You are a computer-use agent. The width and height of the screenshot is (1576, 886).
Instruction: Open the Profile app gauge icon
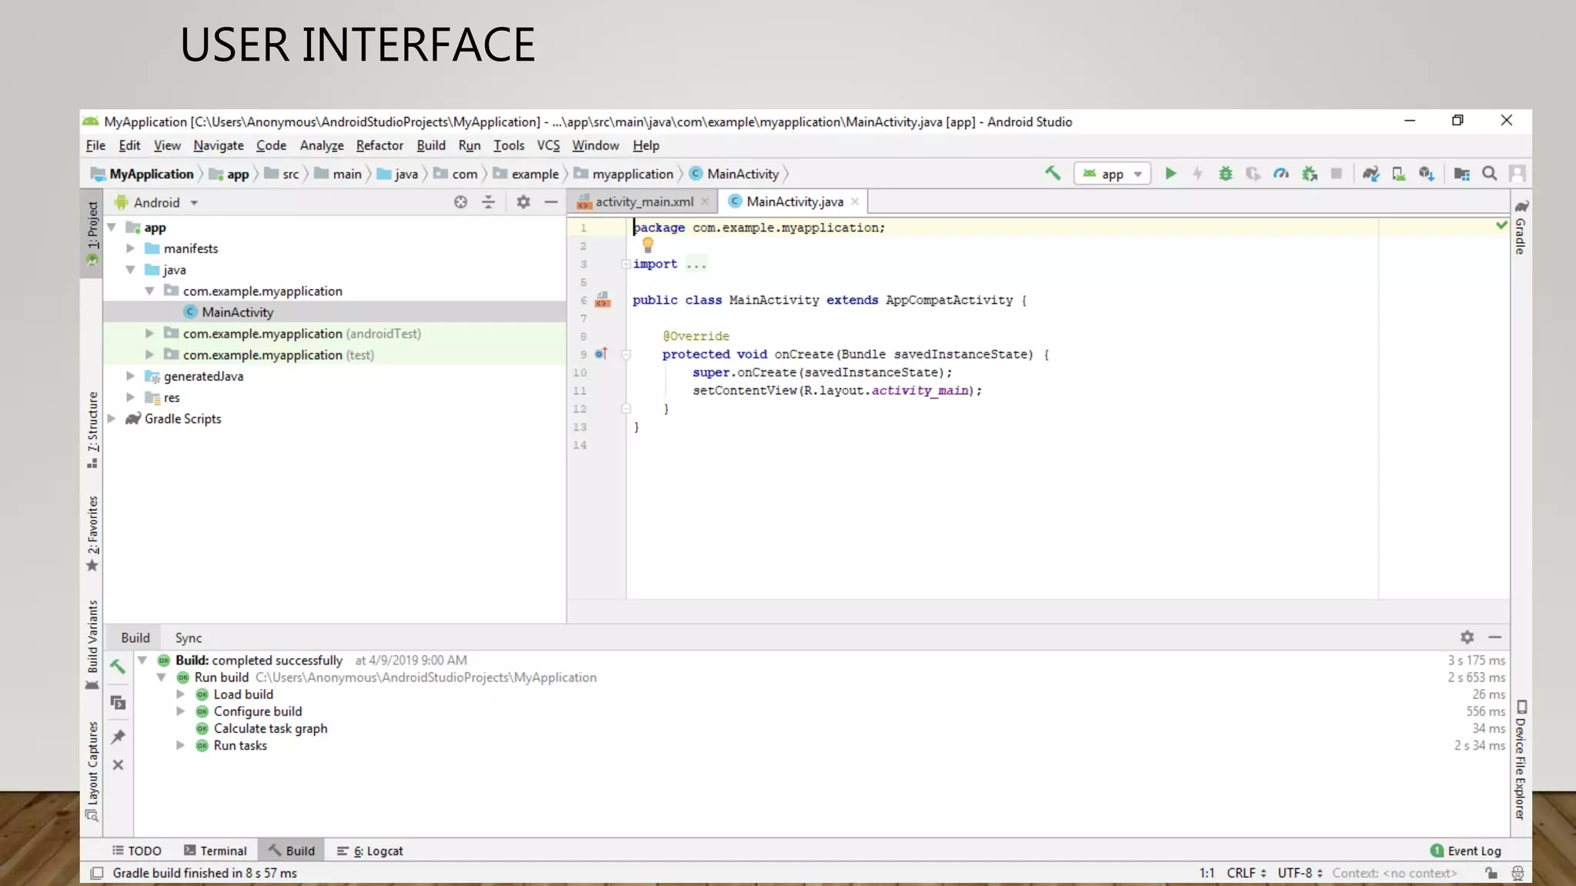coord(1281,174)
